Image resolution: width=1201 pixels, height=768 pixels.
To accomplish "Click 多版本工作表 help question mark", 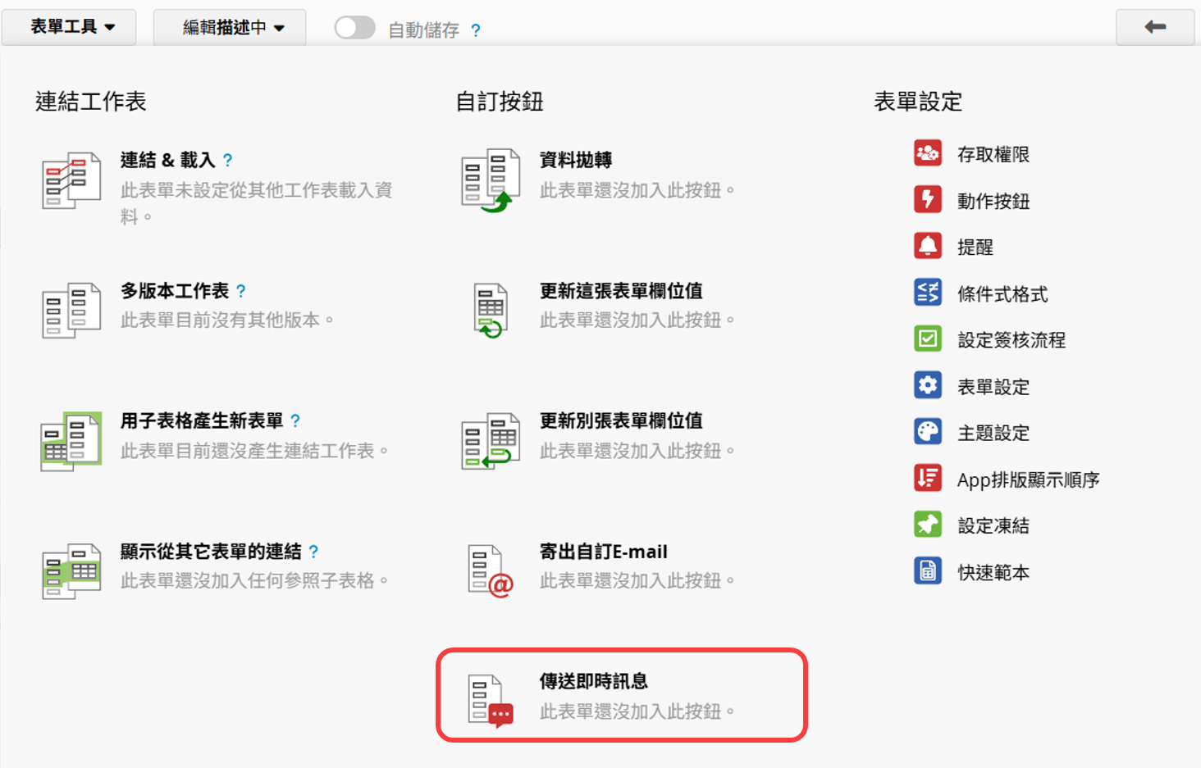I will [240, 291].
